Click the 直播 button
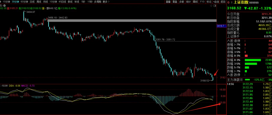Viewport: 272px width, 115px height. pyautogui.click(x=168, y=2)
